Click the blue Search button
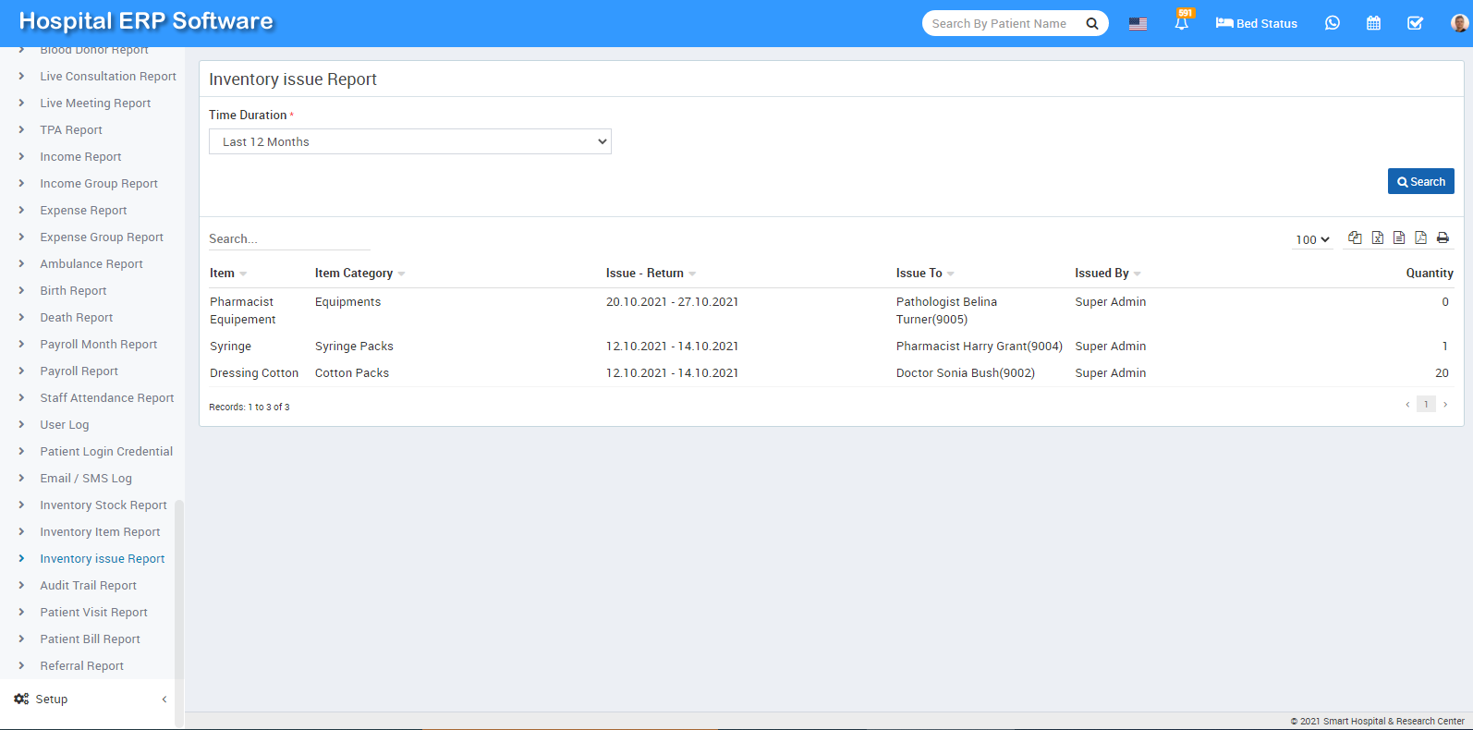The height and width of the screenshot is (730, 1473). 1420,182
